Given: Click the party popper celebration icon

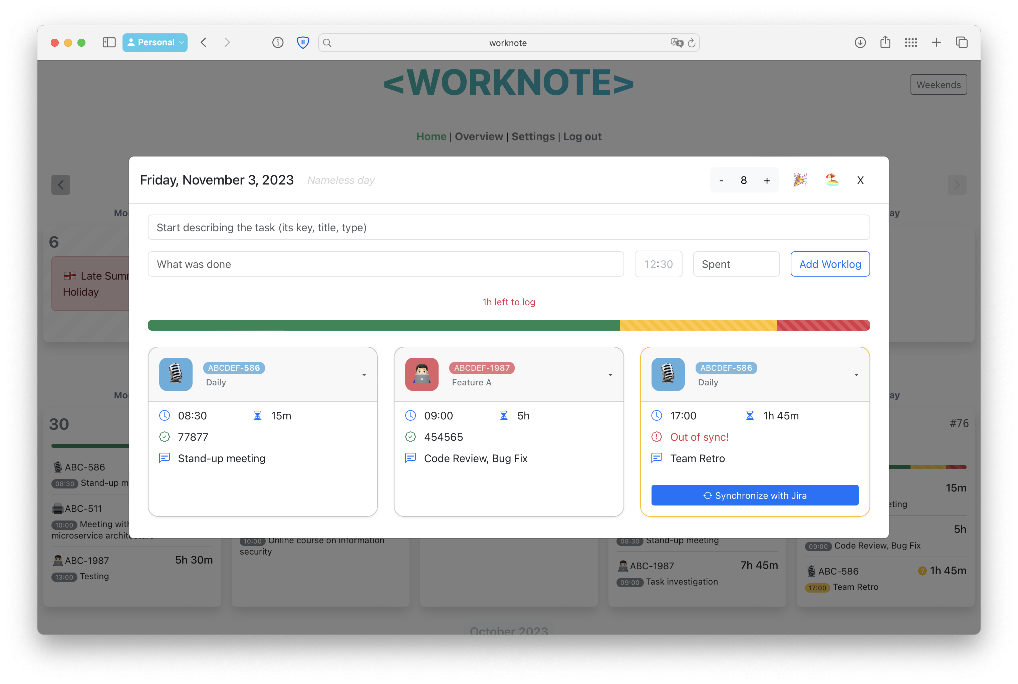Looking at the screenshot, I should pyautogui.click(x=800, y=180).
